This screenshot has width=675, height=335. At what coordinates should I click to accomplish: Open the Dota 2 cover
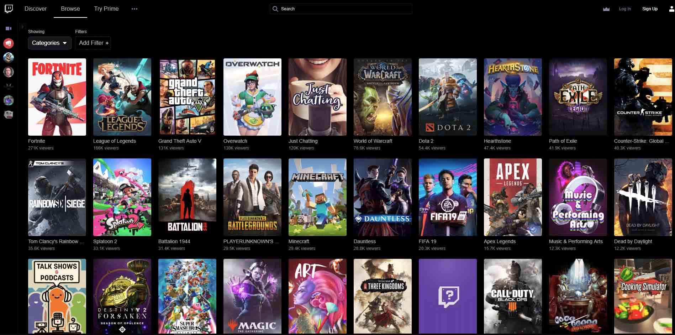(x=448, y=97)
